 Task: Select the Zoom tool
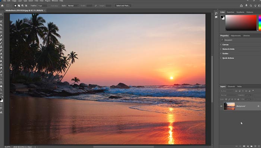pyautogui.click(x=1, y=90)
